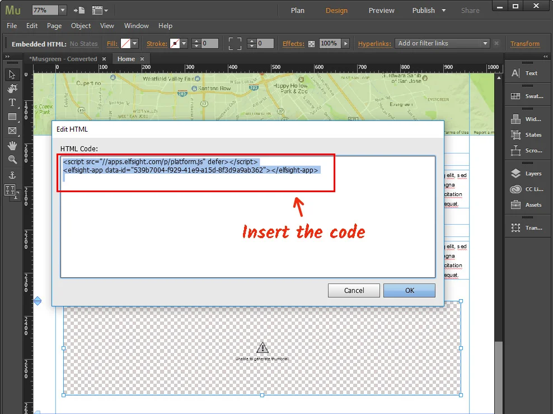Screen dimensions: 553x414
Task: Switch to Design mode
Action: pos(336,11)
